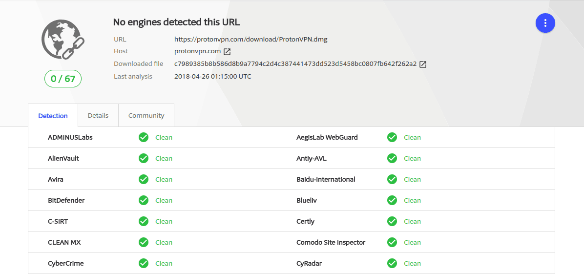The width and height of the screenshot is (584, 274).
Task: Click the green checkmark for Avira
Action: [x=144, y=179]
